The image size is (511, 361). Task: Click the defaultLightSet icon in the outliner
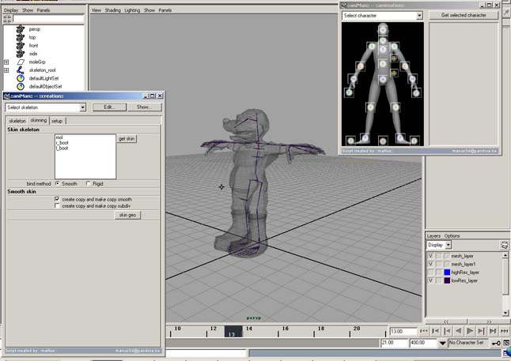(x=21, y=78)
